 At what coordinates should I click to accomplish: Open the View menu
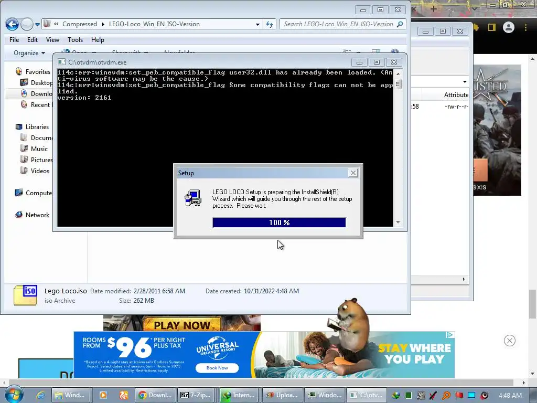(53, 40)
